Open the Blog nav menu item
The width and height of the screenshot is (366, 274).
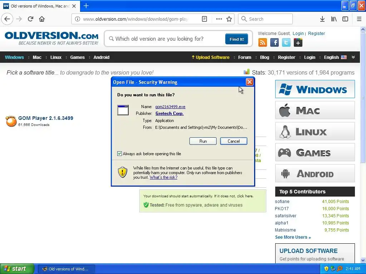pos(265,57)
